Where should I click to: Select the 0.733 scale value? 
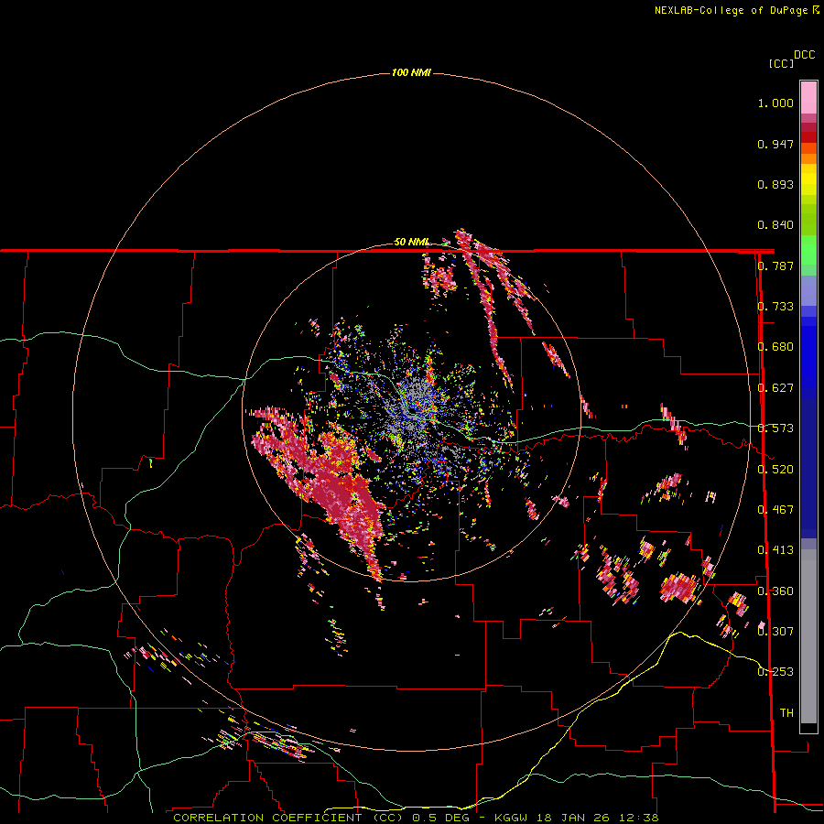775,307
